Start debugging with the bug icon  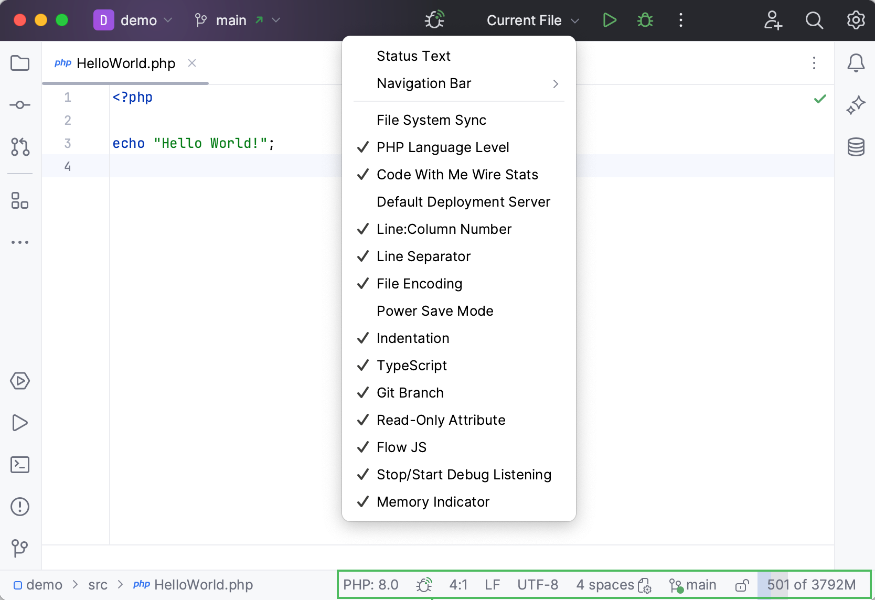tap(644, 20)
